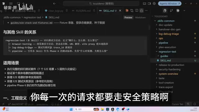199x112 pixels.
Task: Open the Windows Start menu
Action: coord(71,109)
